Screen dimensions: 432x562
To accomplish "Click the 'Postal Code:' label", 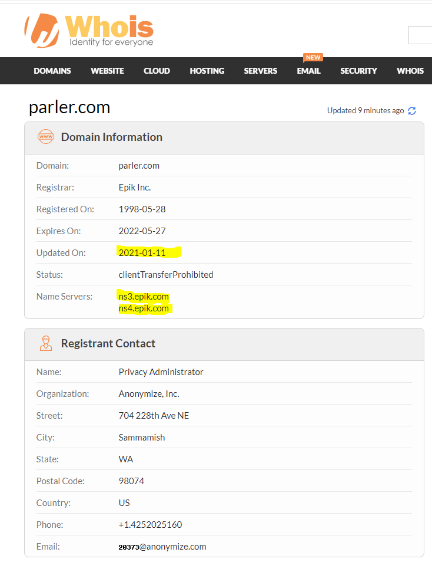I will [x=61, y=481].
